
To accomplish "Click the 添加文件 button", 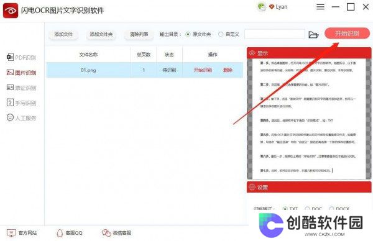I will [x=63, y=34].
